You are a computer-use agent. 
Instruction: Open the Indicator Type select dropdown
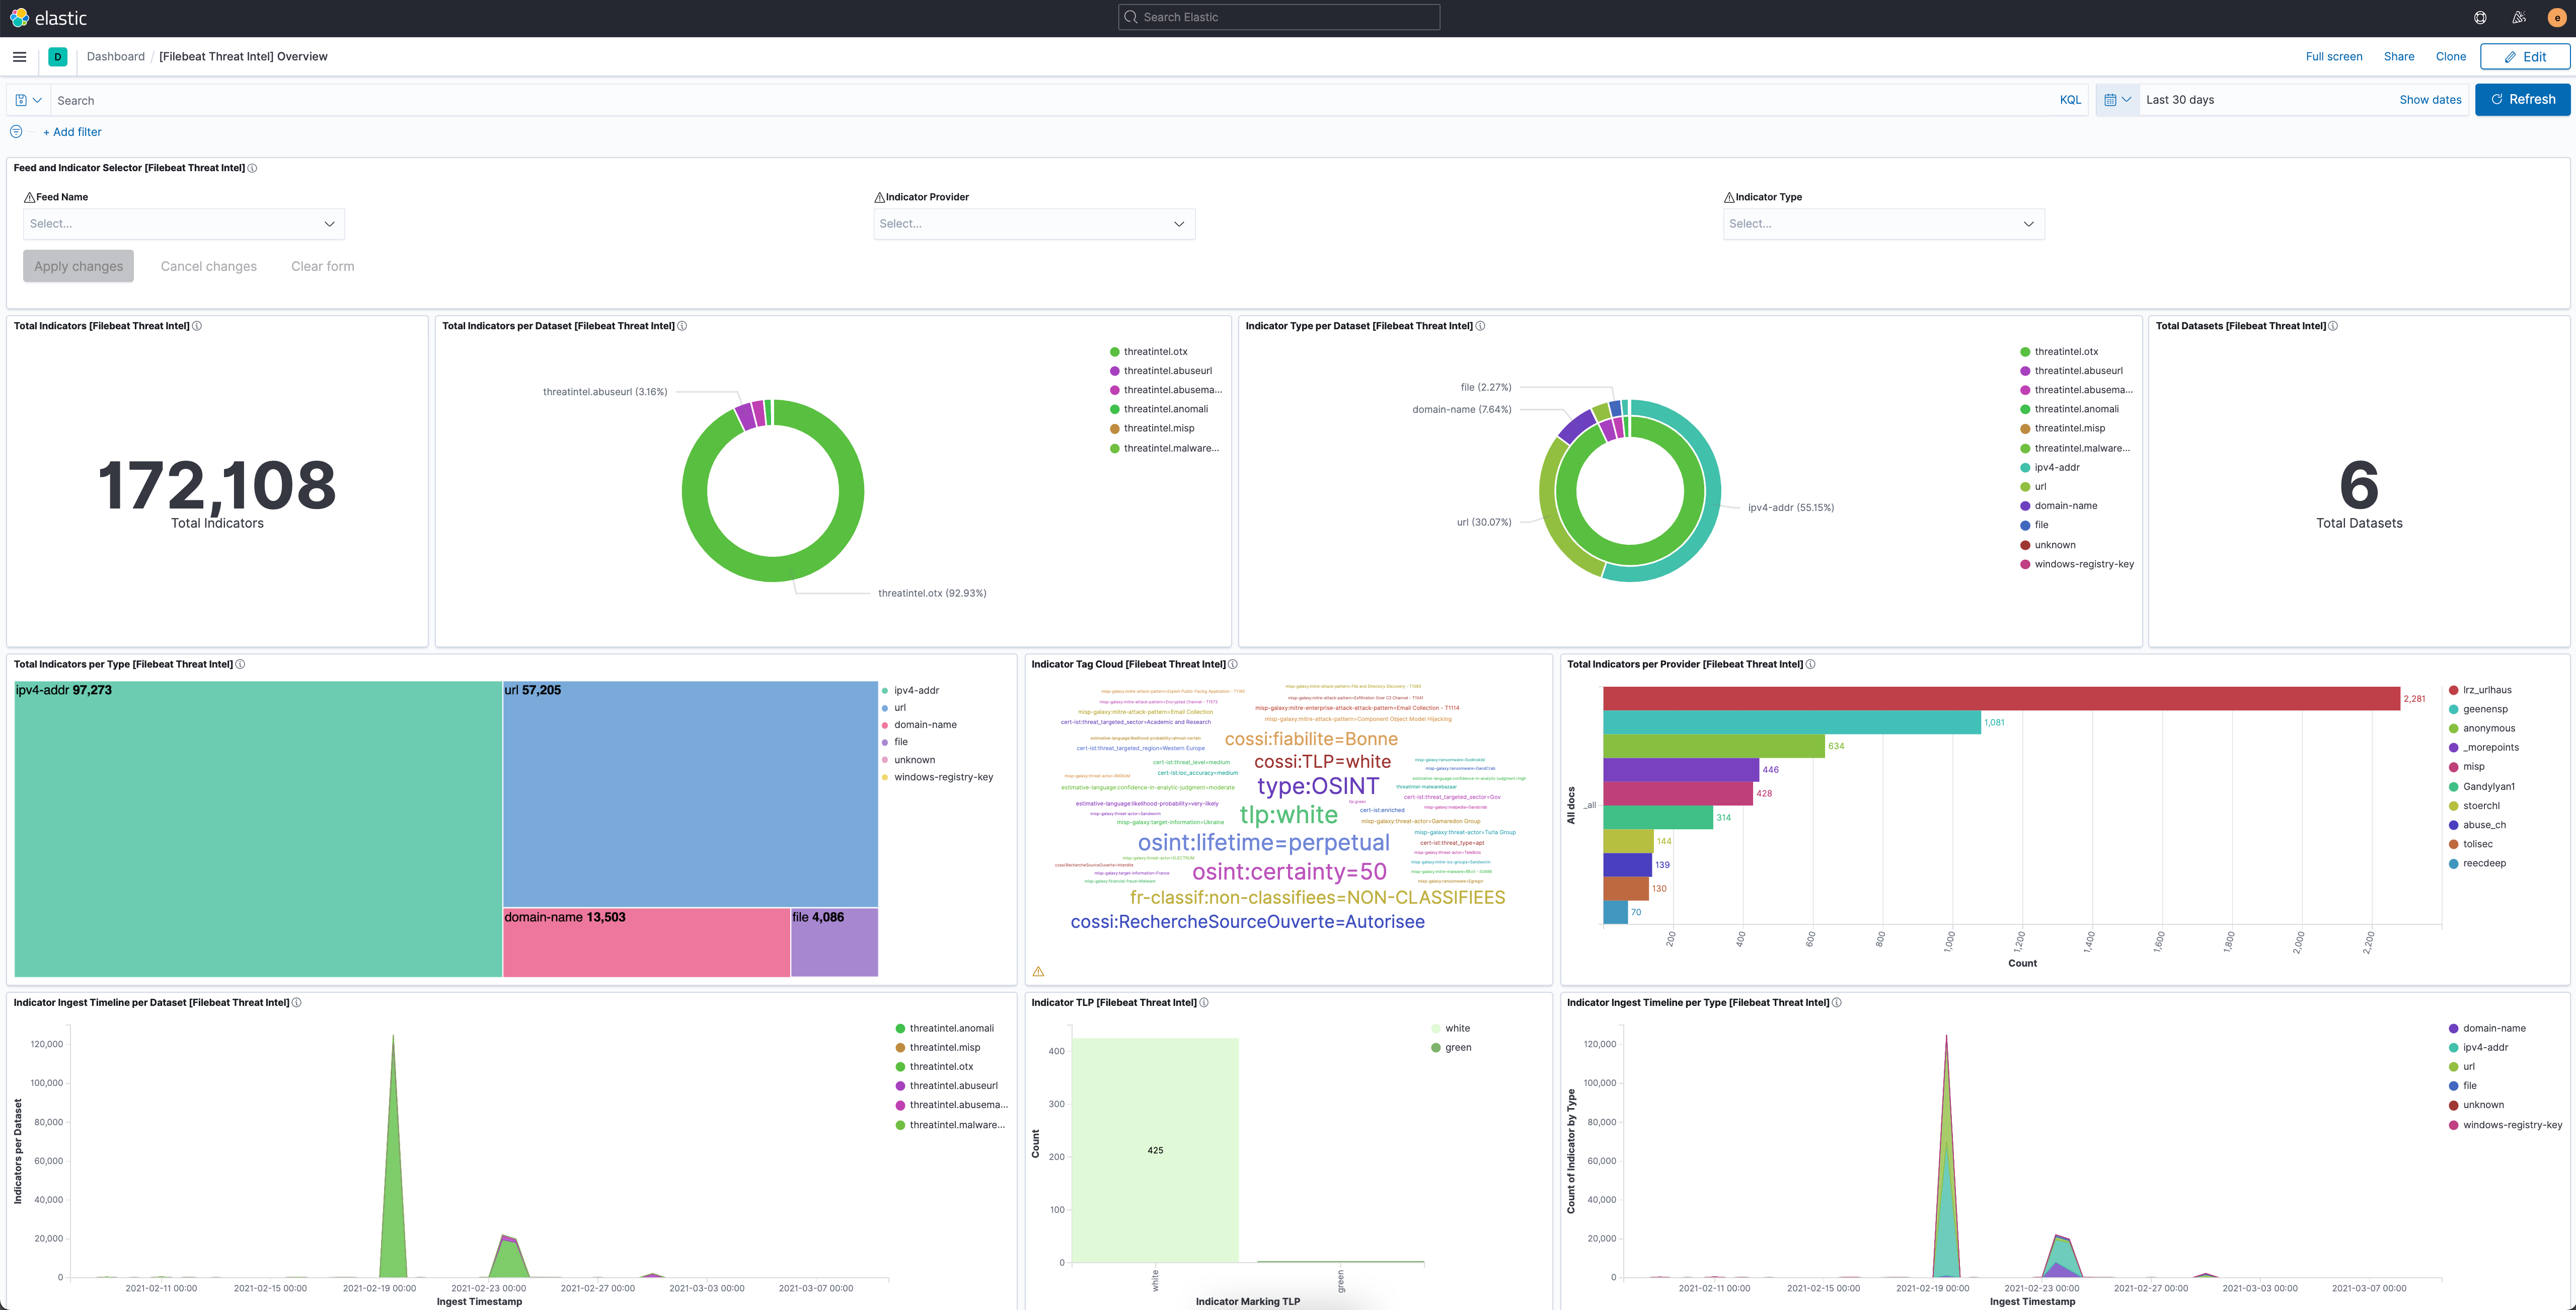tap(1883, 223)
